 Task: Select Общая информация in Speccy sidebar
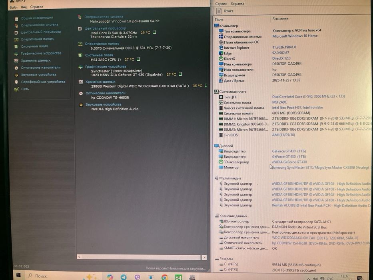tap(37, 18)
